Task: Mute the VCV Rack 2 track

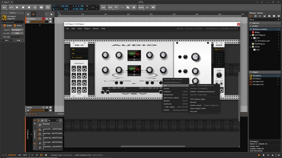Action: [x=51, y=19]
